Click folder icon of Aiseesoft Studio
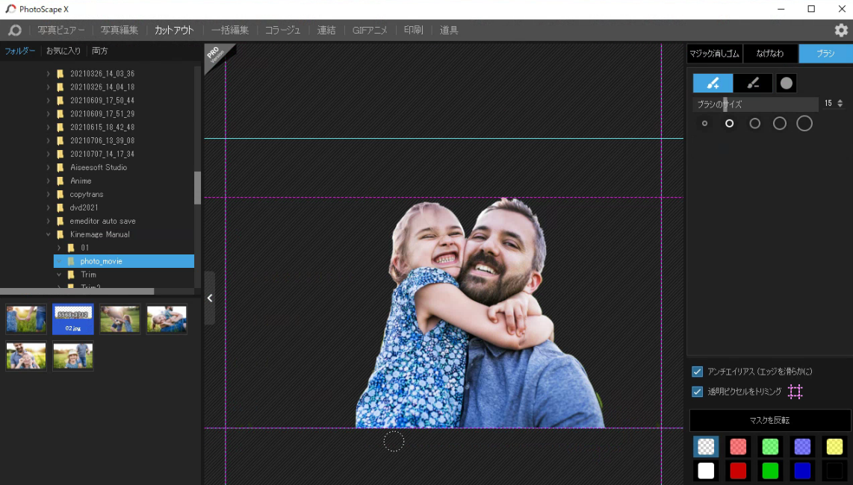This screenshot has height=485, width=853. [61, 167]
